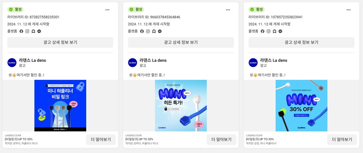Click La dens profile logo on second ad
Image resolution: width=363 pixels, height=153 pixels.
[133, 63]
